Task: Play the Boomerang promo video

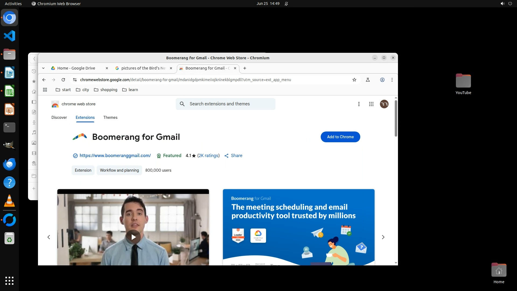Action: tap(133, 237)
